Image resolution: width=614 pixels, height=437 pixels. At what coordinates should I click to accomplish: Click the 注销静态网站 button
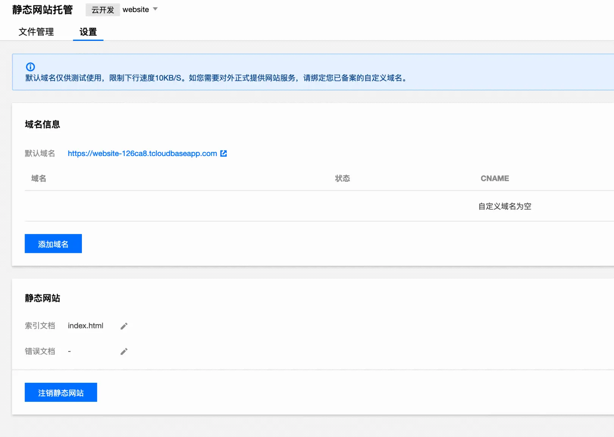[61, 392]
